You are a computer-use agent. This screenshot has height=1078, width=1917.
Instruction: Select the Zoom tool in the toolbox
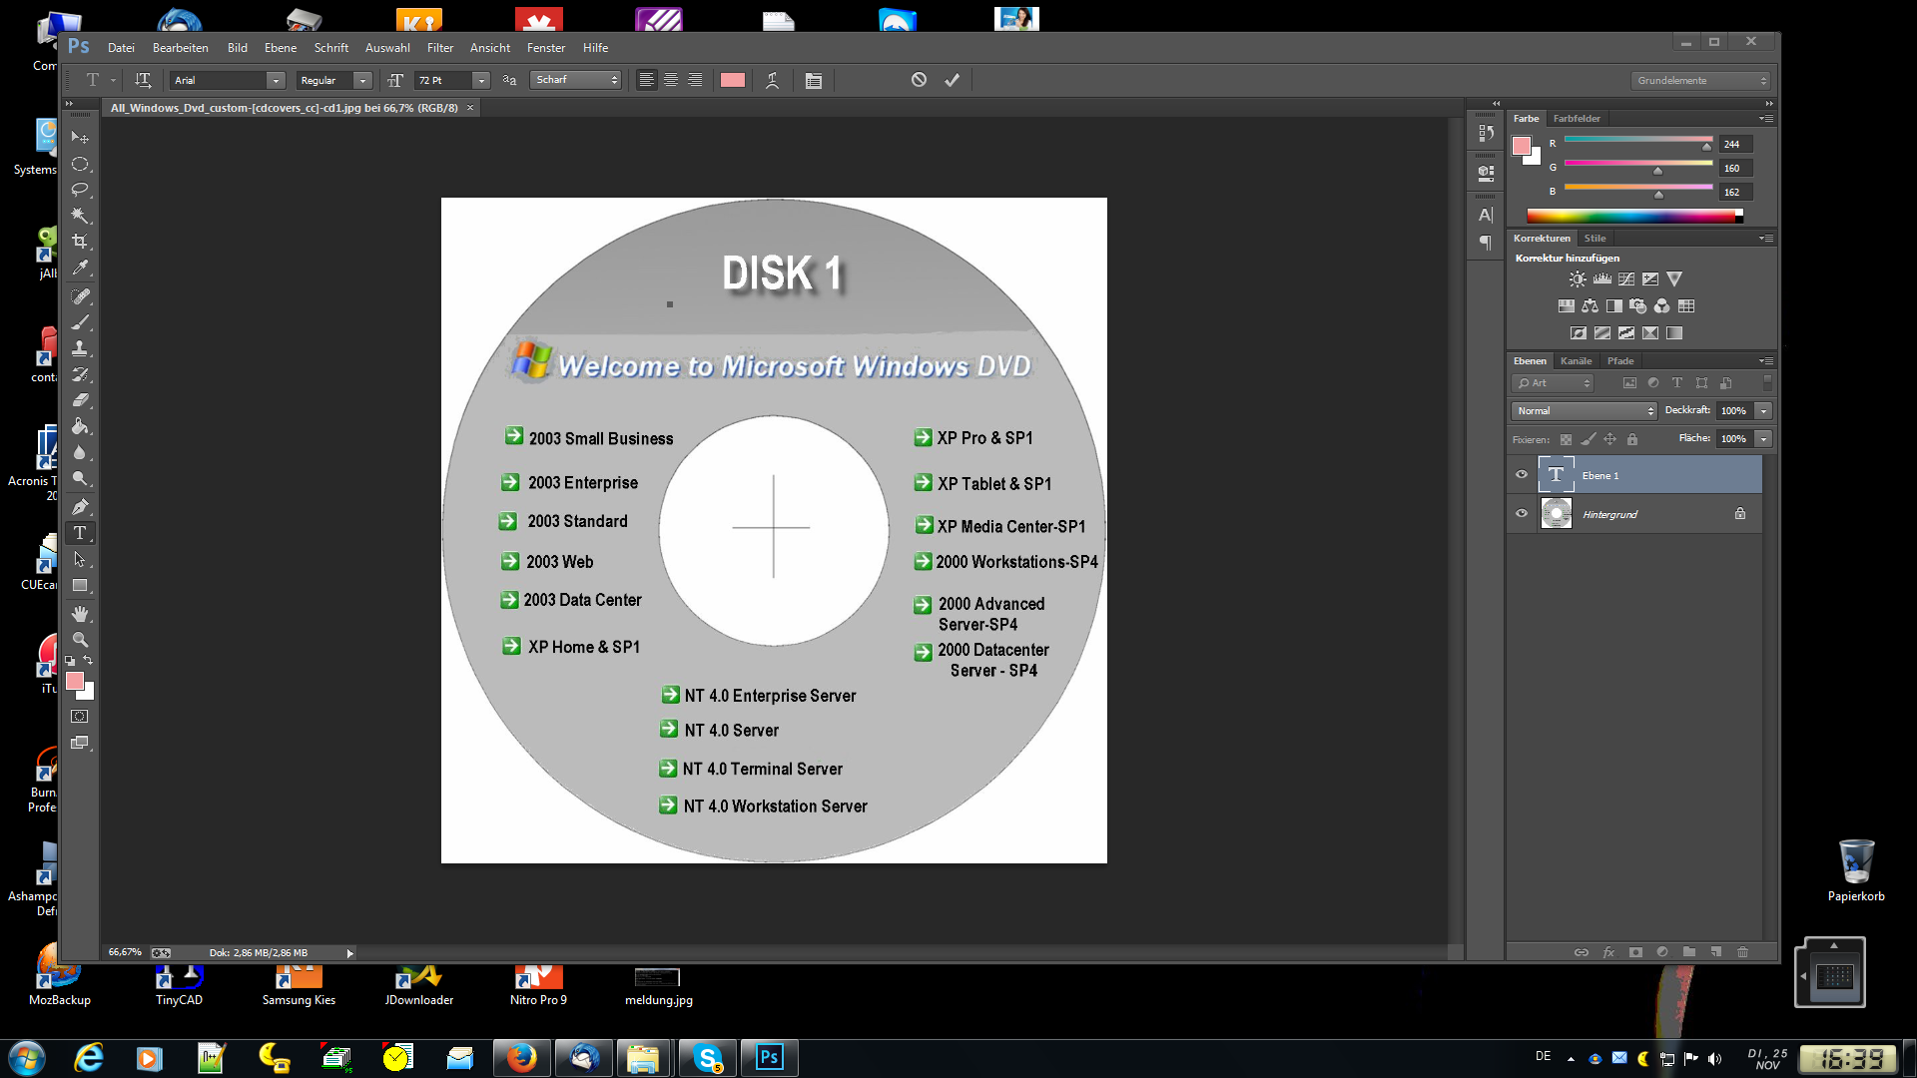point(80,640)
